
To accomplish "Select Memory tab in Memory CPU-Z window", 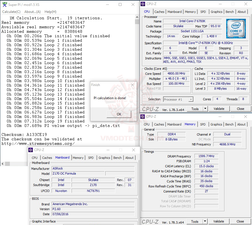I will coord(190,124).
